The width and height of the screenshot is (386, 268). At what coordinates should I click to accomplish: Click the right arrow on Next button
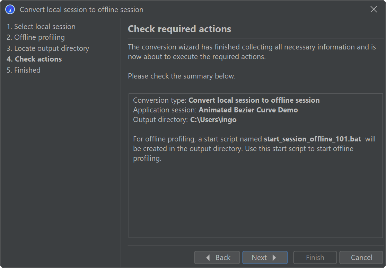[274, 258]
